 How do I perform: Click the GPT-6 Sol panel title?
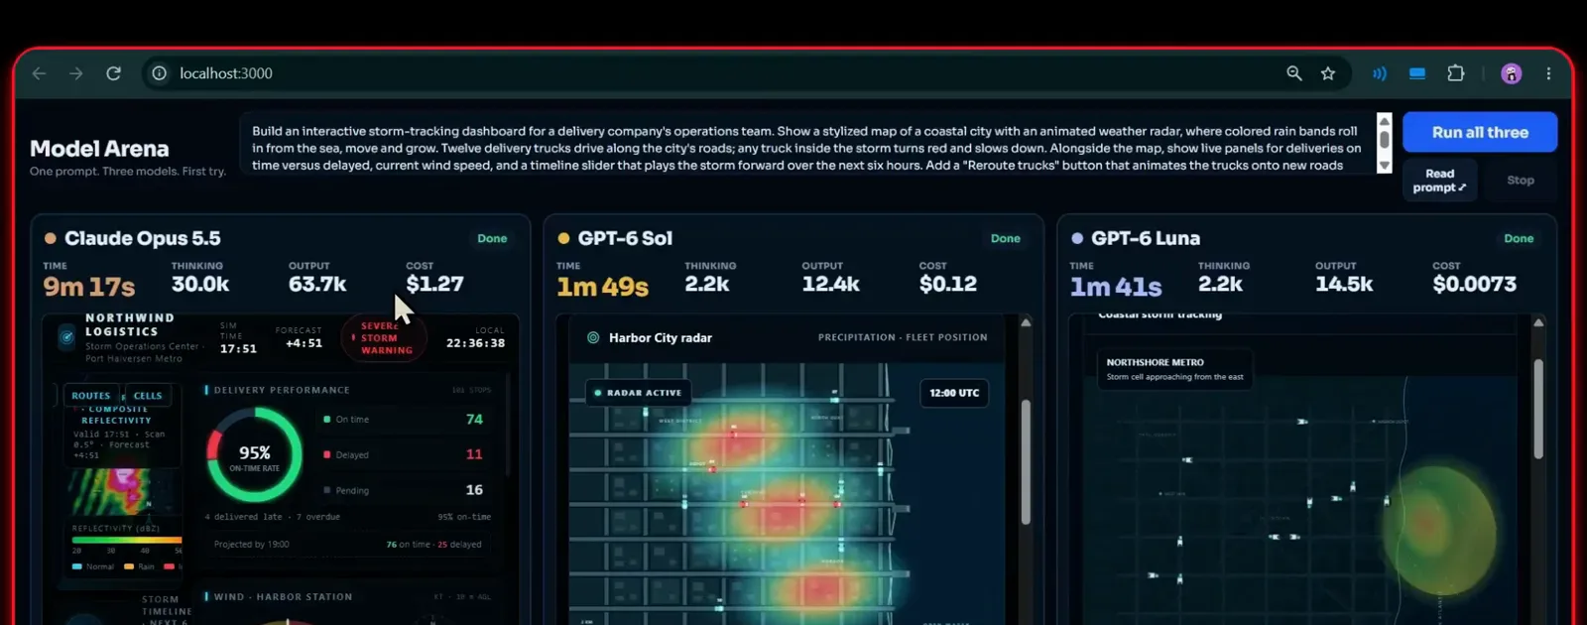point(625,238)
